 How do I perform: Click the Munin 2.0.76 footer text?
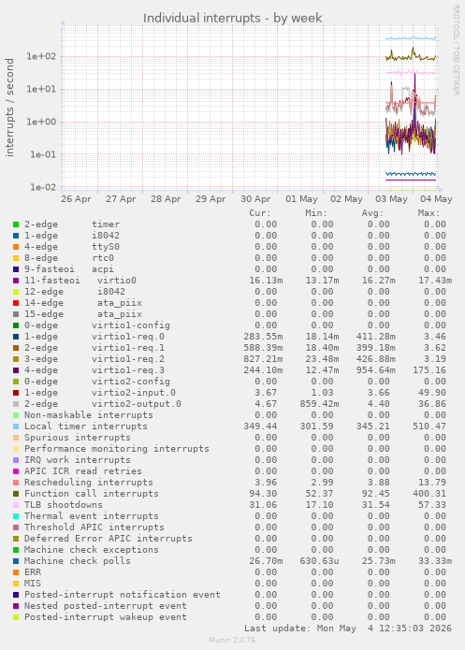232,640
